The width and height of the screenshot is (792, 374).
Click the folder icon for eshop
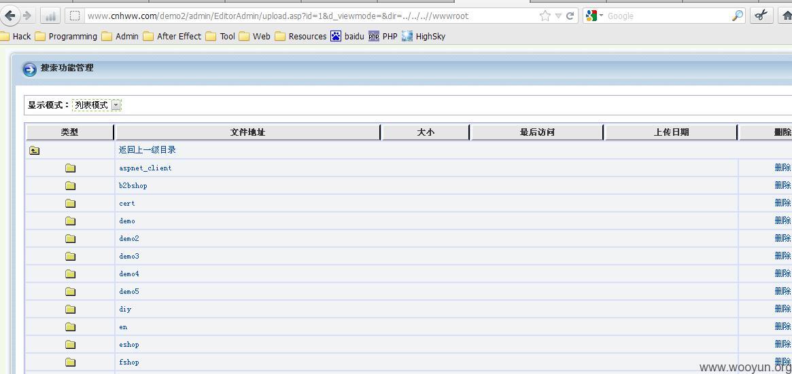[70, 344]
